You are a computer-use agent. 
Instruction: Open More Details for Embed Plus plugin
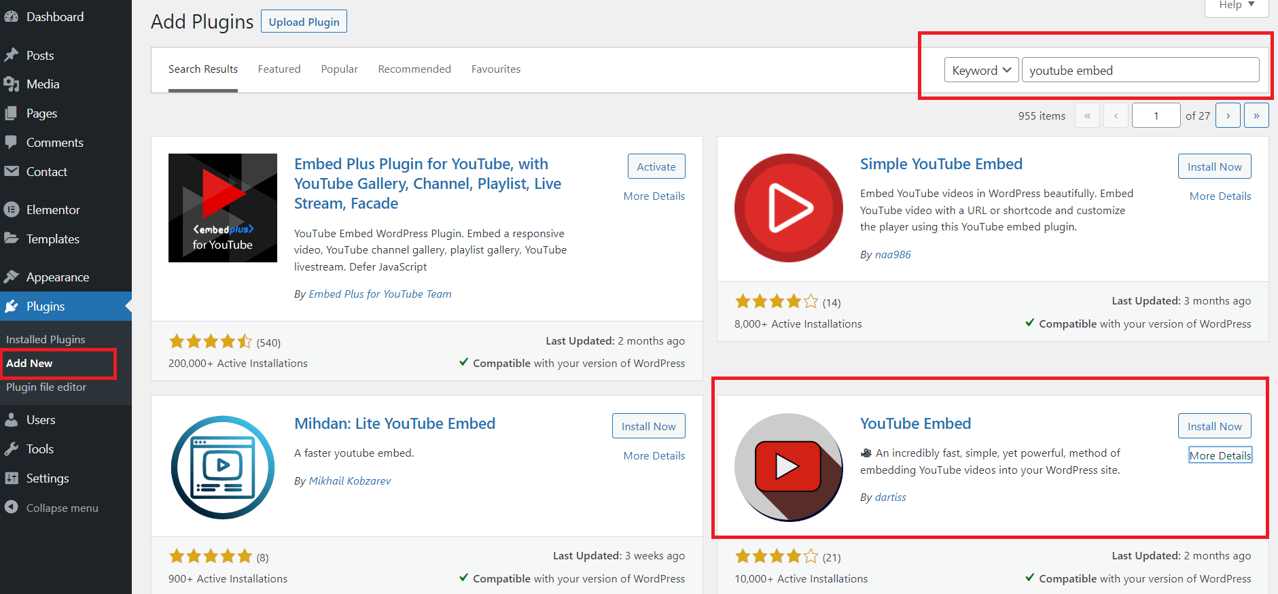(x=654, y=196)
